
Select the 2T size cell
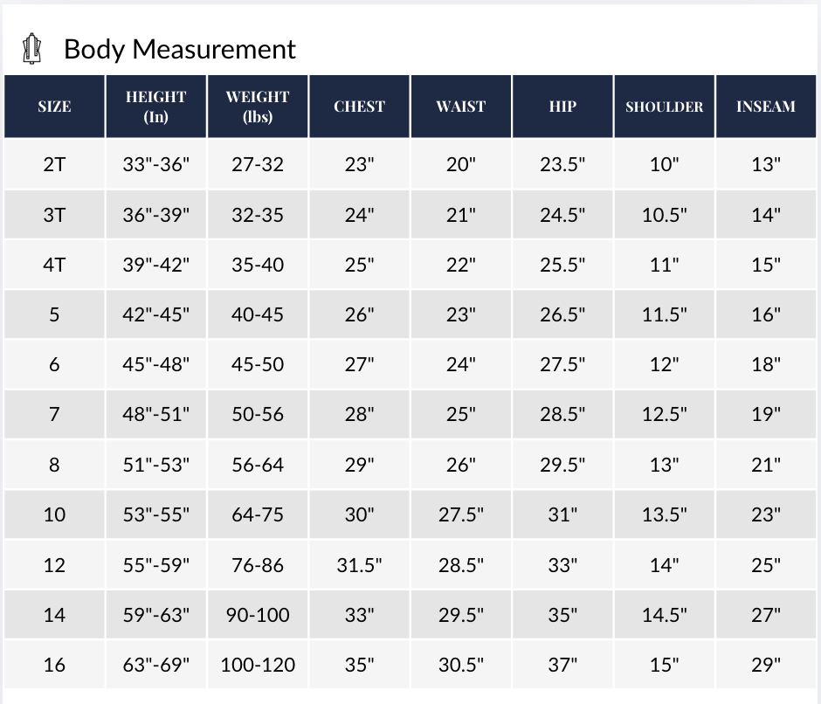pos(54,164)
